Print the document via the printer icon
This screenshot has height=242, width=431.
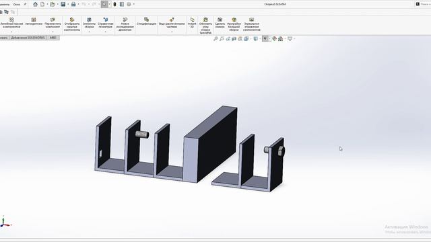[x=73, y=4]
